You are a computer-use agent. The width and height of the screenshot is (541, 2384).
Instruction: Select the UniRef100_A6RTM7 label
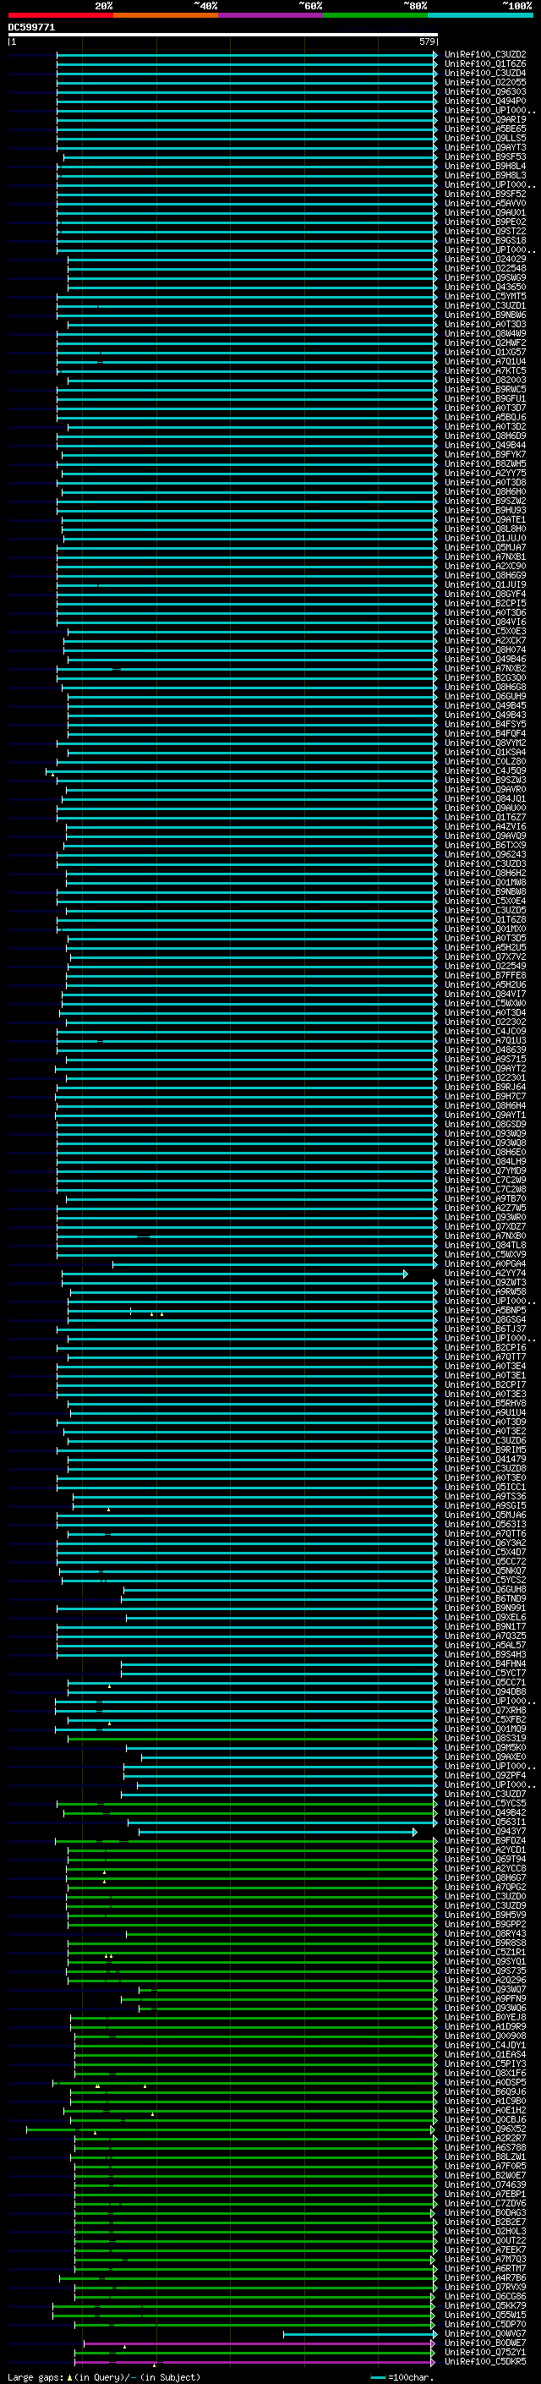pyautogui.click(x=484, y=2268)
